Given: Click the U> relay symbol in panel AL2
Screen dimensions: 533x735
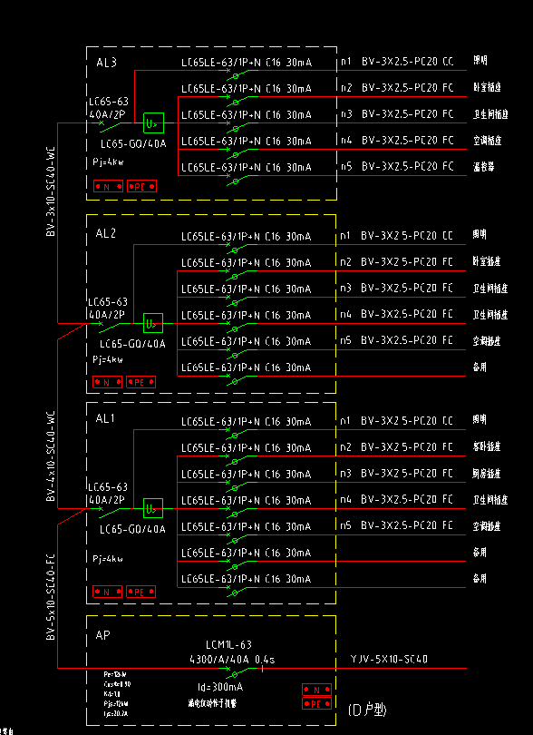Looking at the screenshot, I should pos(153,323).
